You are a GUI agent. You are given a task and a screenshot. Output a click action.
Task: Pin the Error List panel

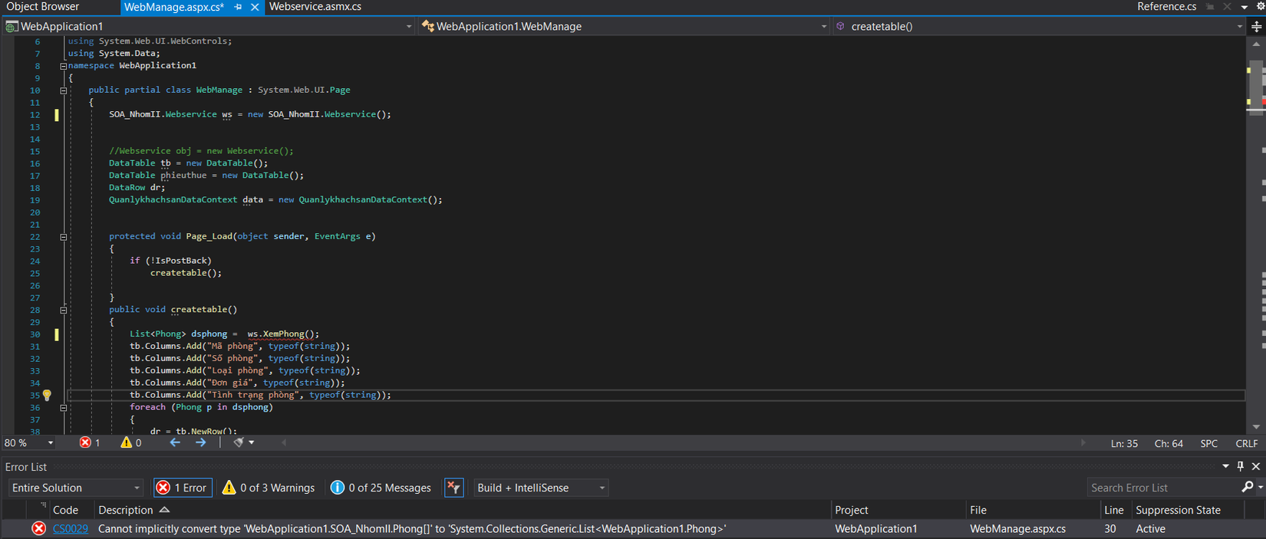(1240, 466)
